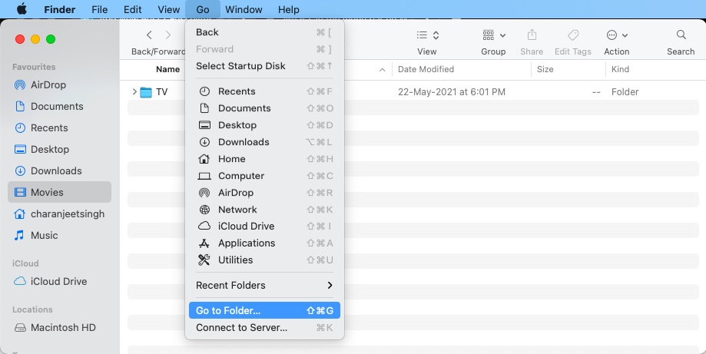This screenshot has width=706, height=354.
Task: Open the Finder menu in menu bar
Action: (x=59, y=9)
